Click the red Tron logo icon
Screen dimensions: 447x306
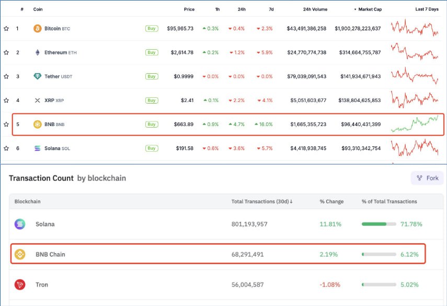(20, 285)
